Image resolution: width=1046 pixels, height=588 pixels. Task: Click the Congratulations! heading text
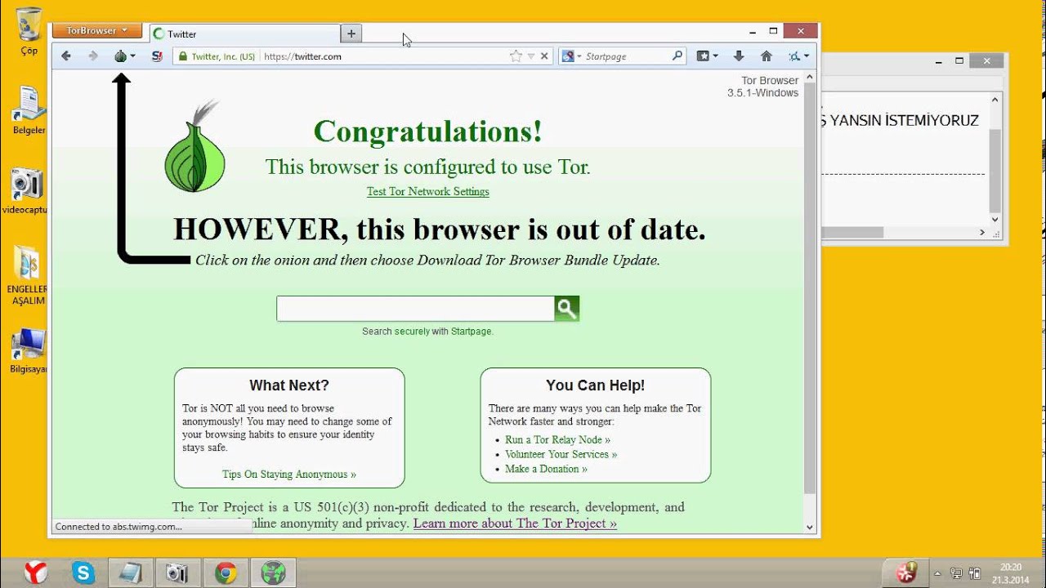[x=427, y=131]
